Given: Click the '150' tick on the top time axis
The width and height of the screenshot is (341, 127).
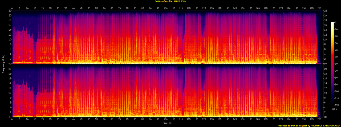Looking at the screenshot, I should pos(243,8).
